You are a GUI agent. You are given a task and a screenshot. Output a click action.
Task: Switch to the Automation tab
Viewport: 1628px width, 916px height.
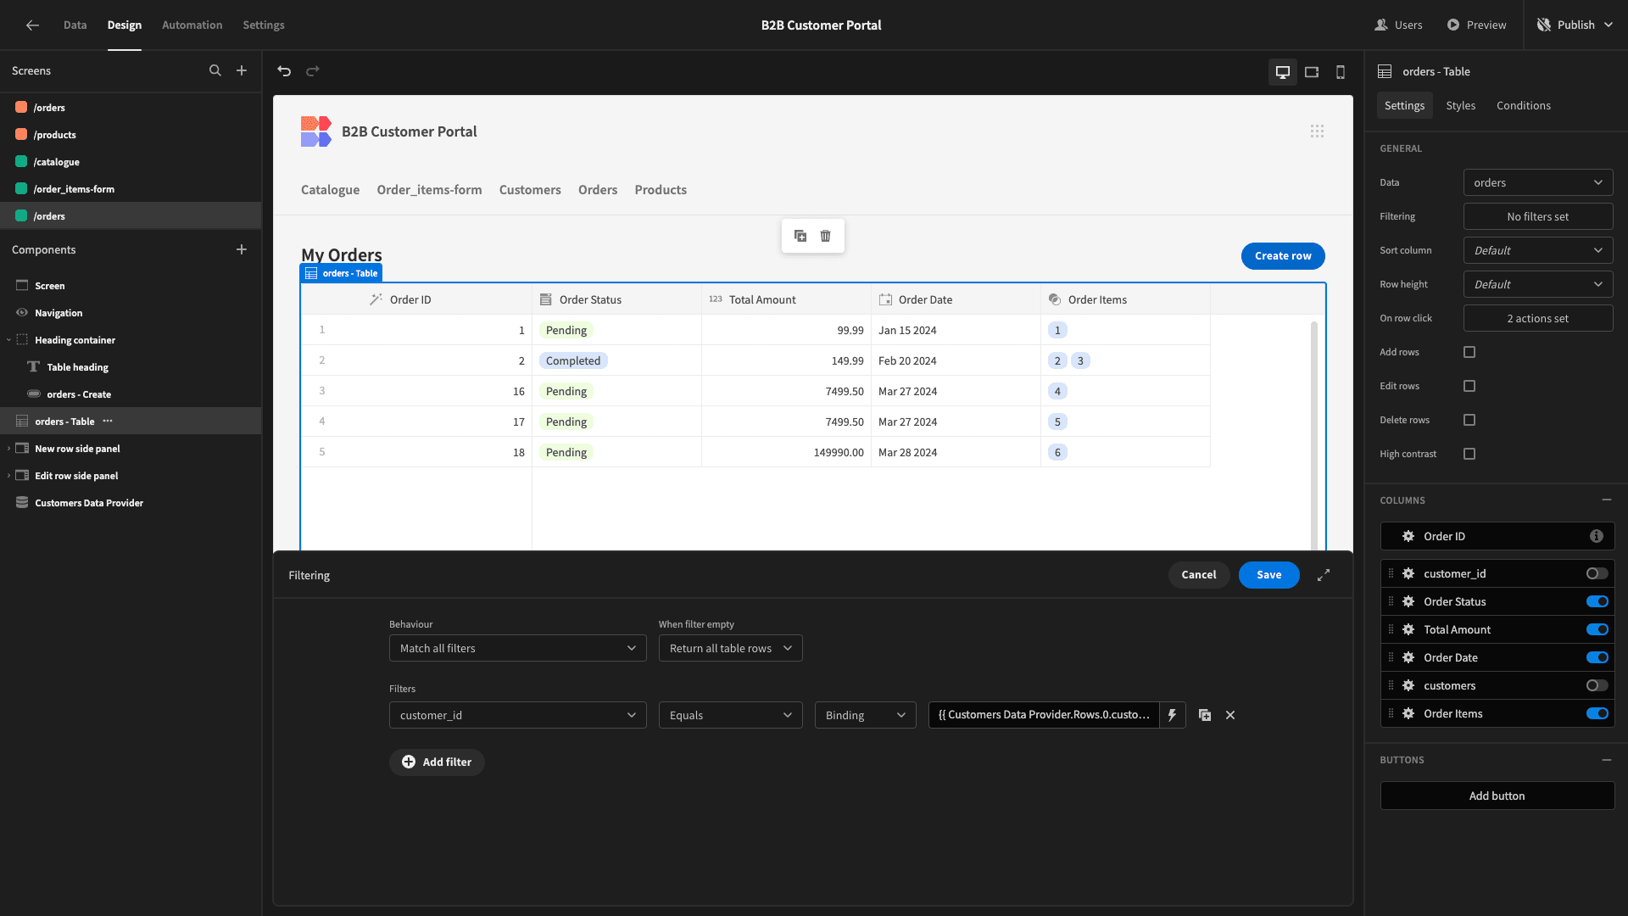[192, 25]
